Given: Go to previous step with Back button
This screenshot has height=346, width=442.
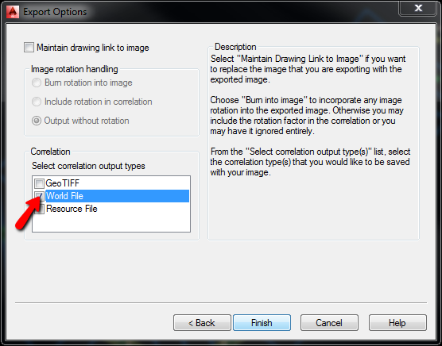Looking at the screenshot, I should (x=202, y=323).
